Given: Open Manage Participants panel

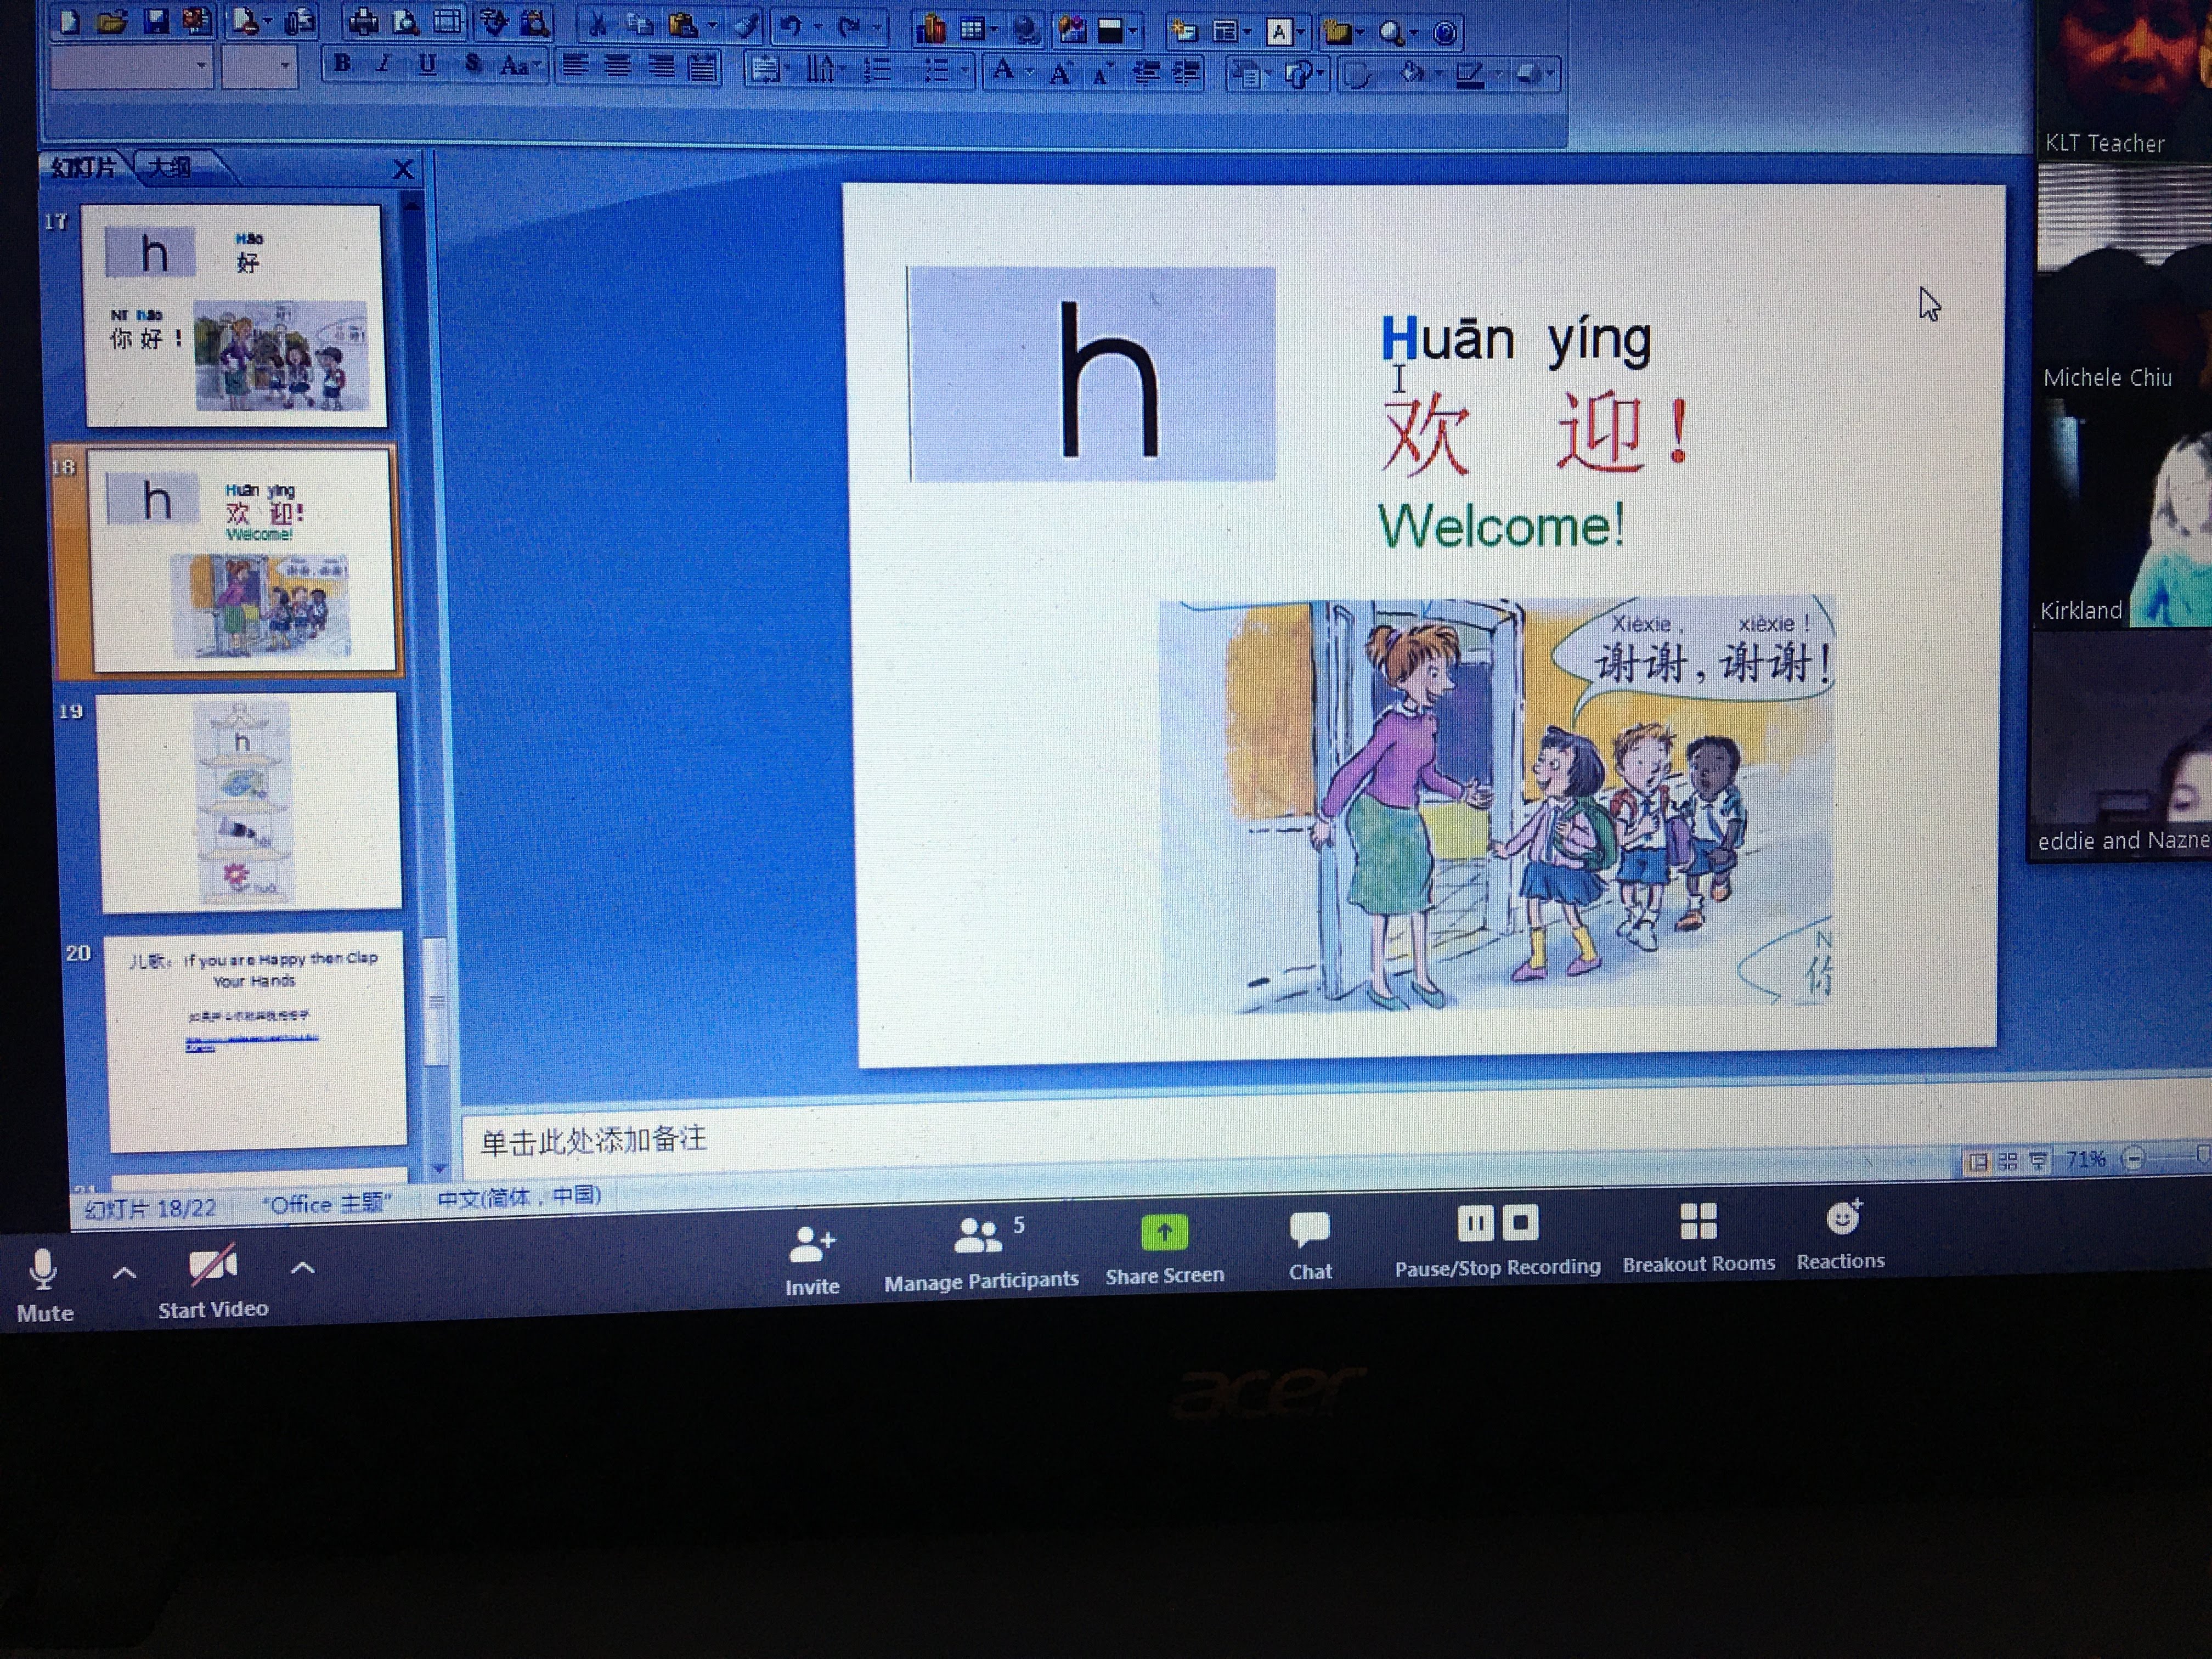Looking at the screenshot, I should [x=981, y=1254].
